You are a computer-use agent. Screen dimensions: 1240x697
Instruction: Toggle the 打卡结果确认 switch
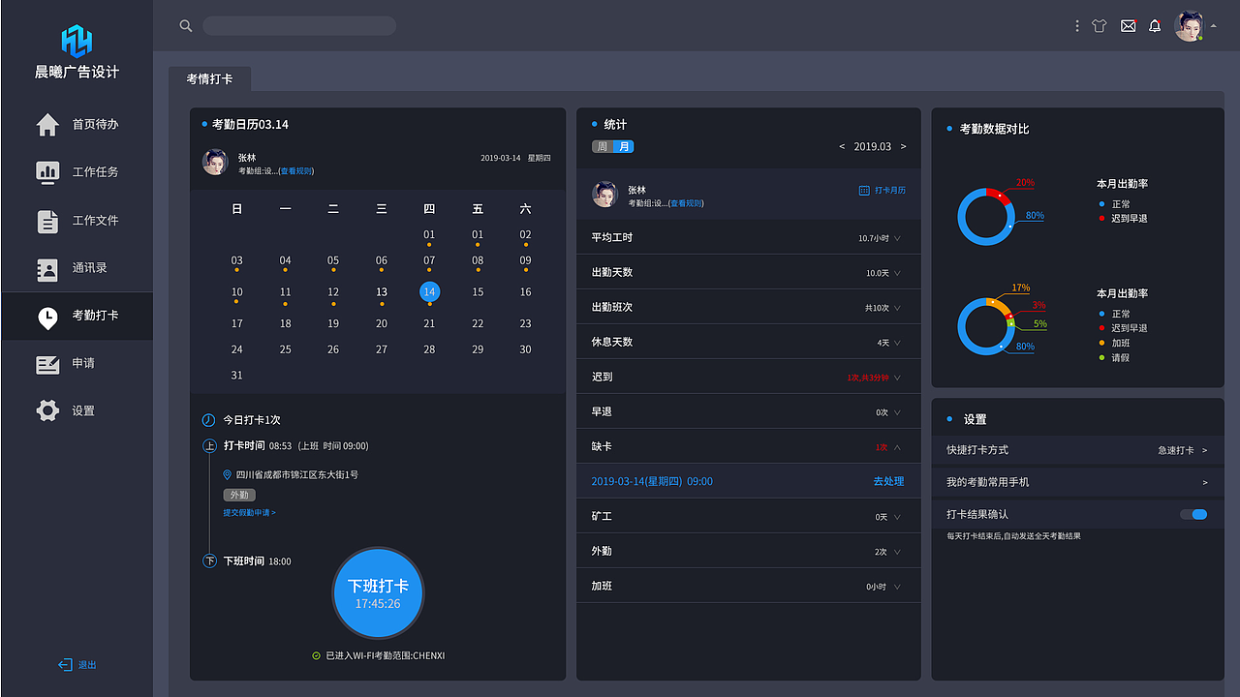coord(1193,514)
